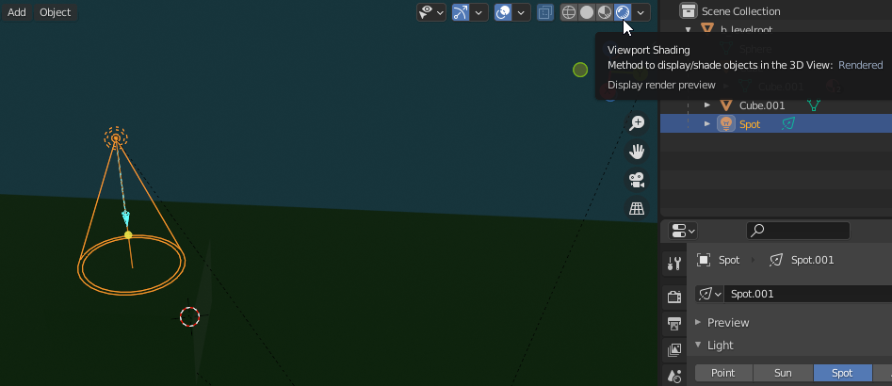The height and width of the screenshot is (386, 892).
Task: Click the Spot.001 data name field
Action: tap(808, 294)
